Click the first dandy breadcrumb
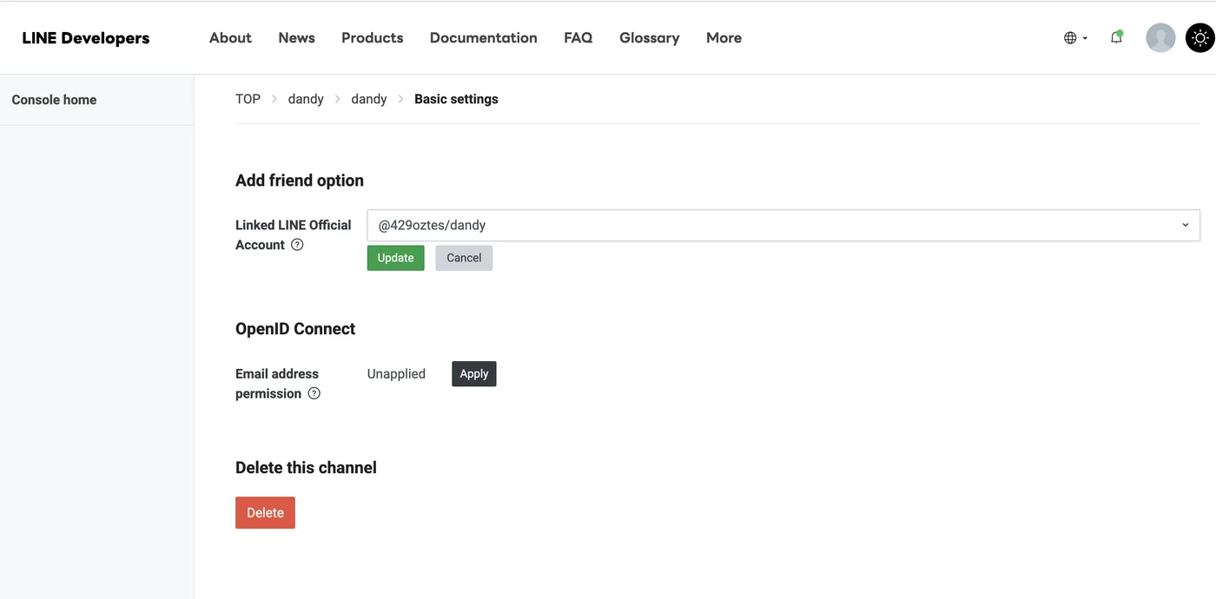The width and height of the screenshot is (1216, 599). coord(306,99)
